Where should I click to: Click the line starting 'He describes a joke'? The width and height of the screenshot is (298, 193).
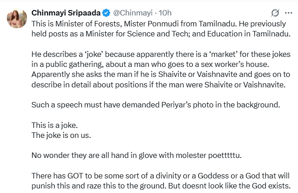pos(161,54)
